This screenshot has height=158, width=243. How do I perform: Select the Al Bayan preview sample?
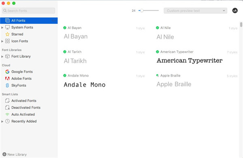pyautogui.click(x=76, y=36)
